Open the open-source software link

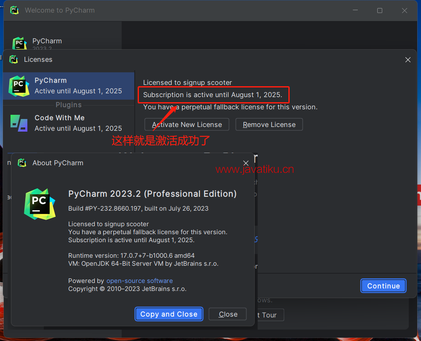point(140,281)
